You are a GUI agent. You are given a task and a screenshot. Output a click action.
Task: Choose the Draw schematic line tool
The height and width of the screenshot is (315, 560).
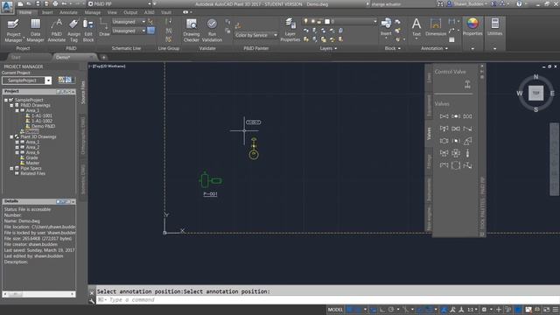pos(104,28)
